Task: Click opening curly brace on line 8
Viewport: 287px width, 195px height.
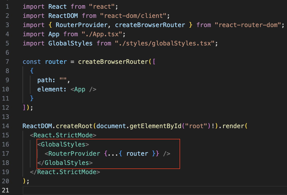Action: click(x=32, y=71)
